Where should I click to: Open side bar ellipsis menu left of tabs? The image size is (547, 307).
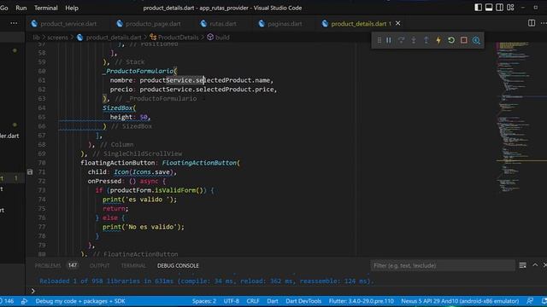coord(14,23)
